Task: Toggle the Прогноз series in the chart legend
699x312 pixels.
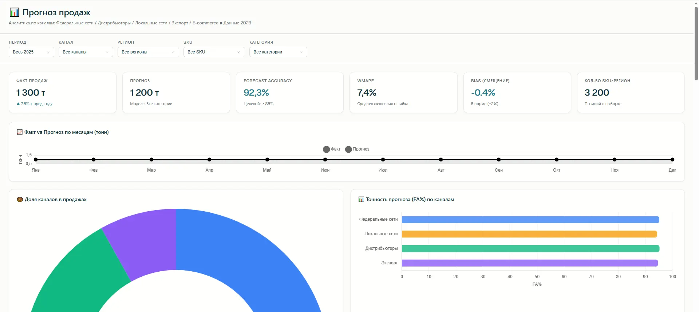Action: click(x=357, y=149)
